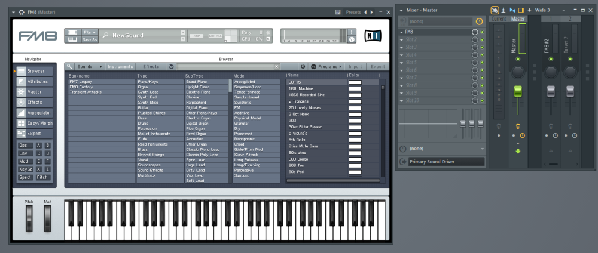Click the Save As button in FM8
The width and height of the screenshot is (598, 253).
(x=90, y=39)
